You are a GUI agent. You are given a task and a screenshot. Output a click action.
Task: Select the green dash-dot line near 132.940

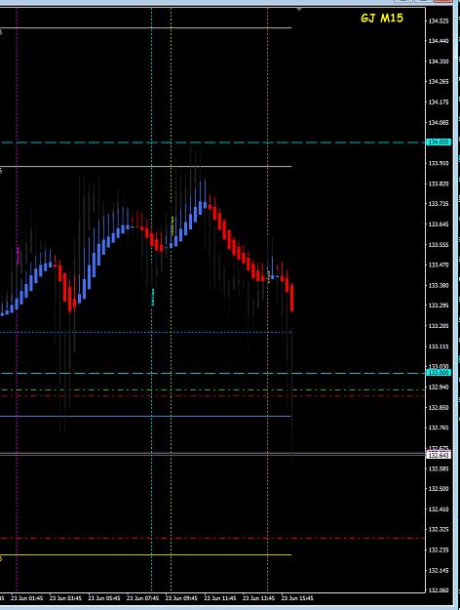[212, 389]
